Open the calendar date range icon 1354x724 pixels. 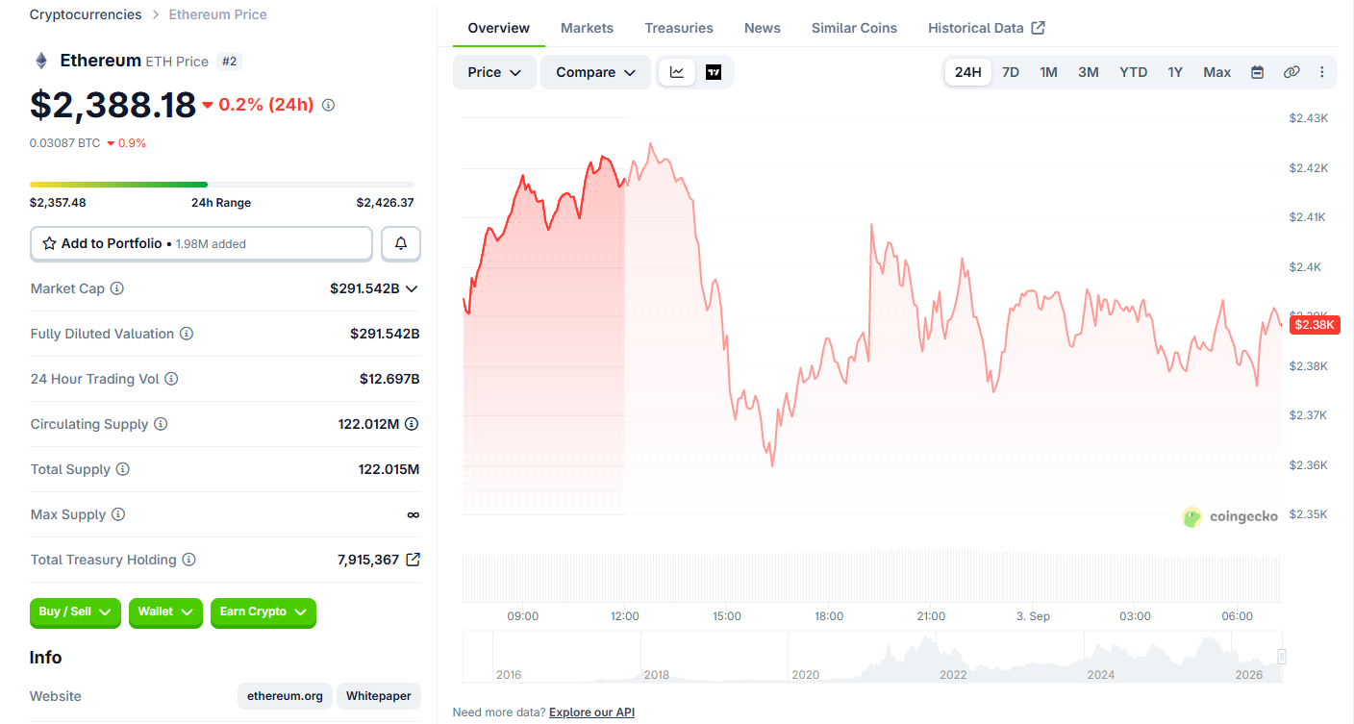click(1257, 72)
